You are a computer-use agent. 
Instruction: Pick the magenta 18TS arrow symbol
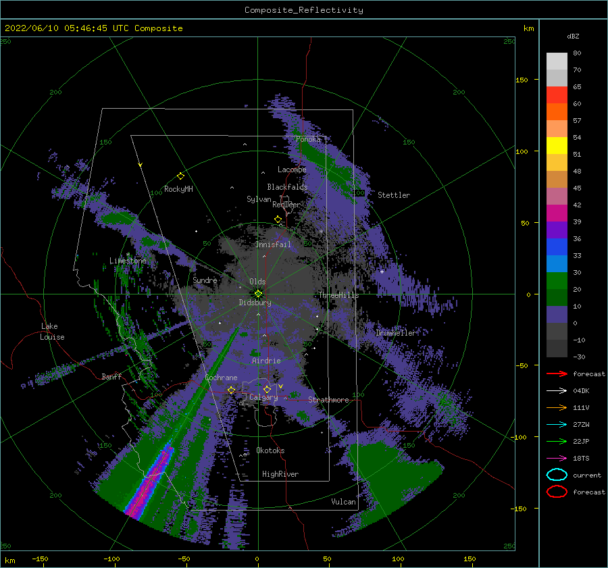click(x=557, y=459)
